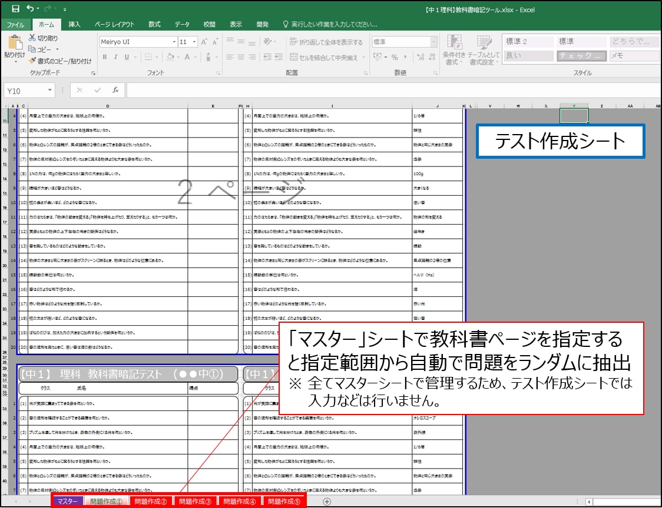
Task: Open the font size 11 dropdown
Action: (194, 42)
